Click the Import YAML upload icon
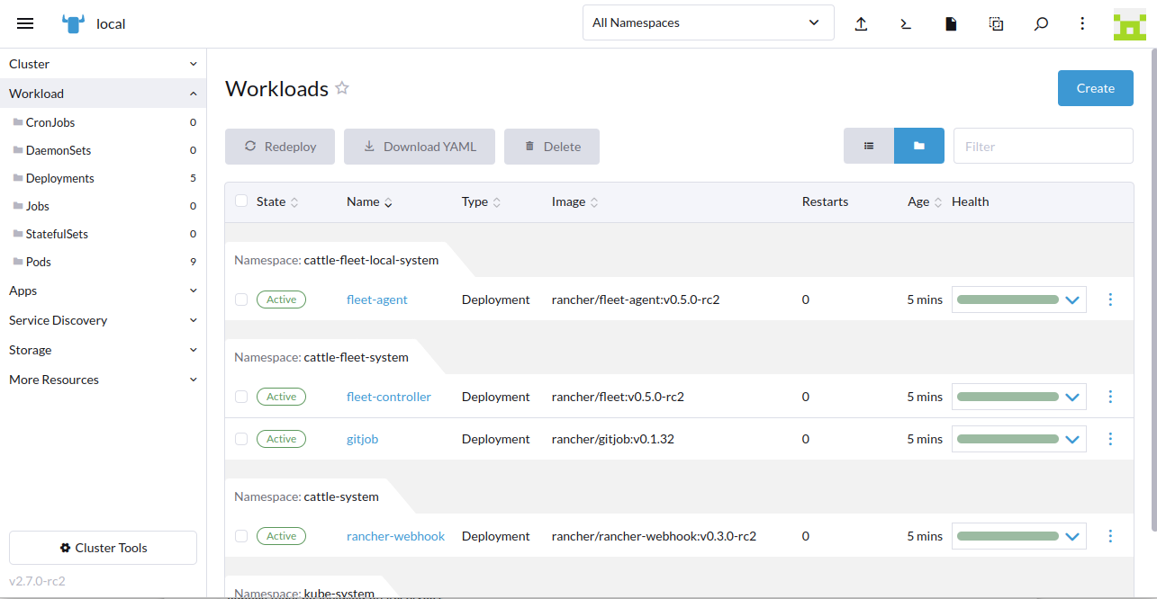1157x599 pixels. coord(861,24)
